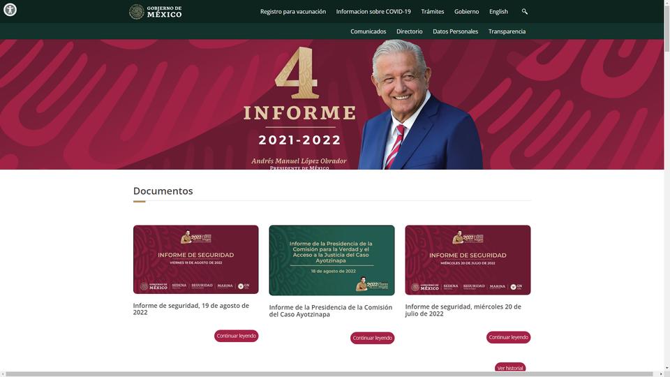Click vertical scrollbar down arrow
Viewport: 670px width, 377px height.
(667, 368)
